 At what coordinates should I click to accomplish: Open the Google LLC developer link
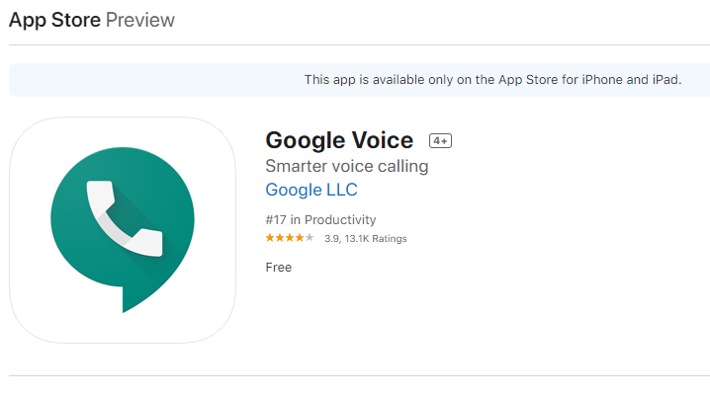(311, 190)
